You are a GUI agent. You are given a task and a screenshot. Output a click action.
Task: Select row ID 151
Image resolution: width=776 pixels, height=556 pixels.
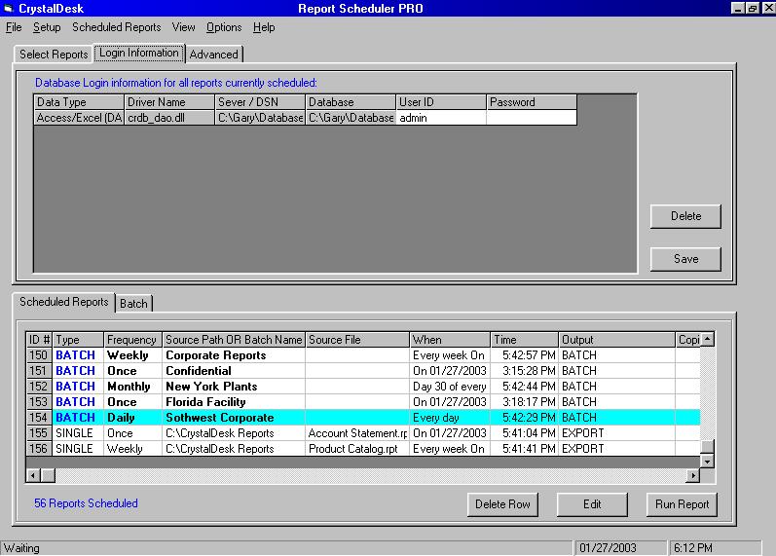click(39, 371)
